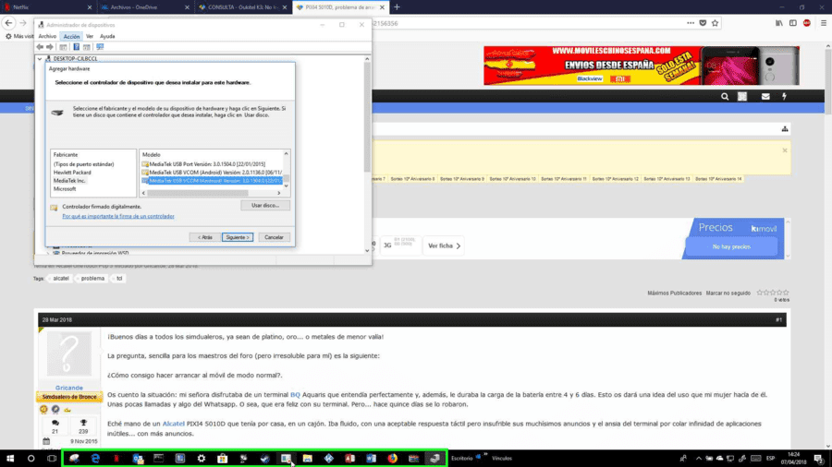
Task: Open driver signing importance link
Action: tap(117, 217)
